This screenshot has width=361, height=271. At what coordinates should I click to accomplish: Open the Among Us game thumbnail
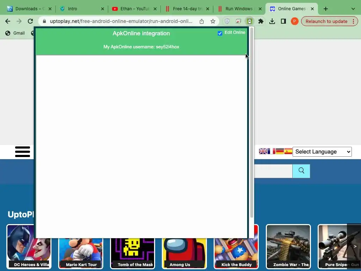[184, 253]
